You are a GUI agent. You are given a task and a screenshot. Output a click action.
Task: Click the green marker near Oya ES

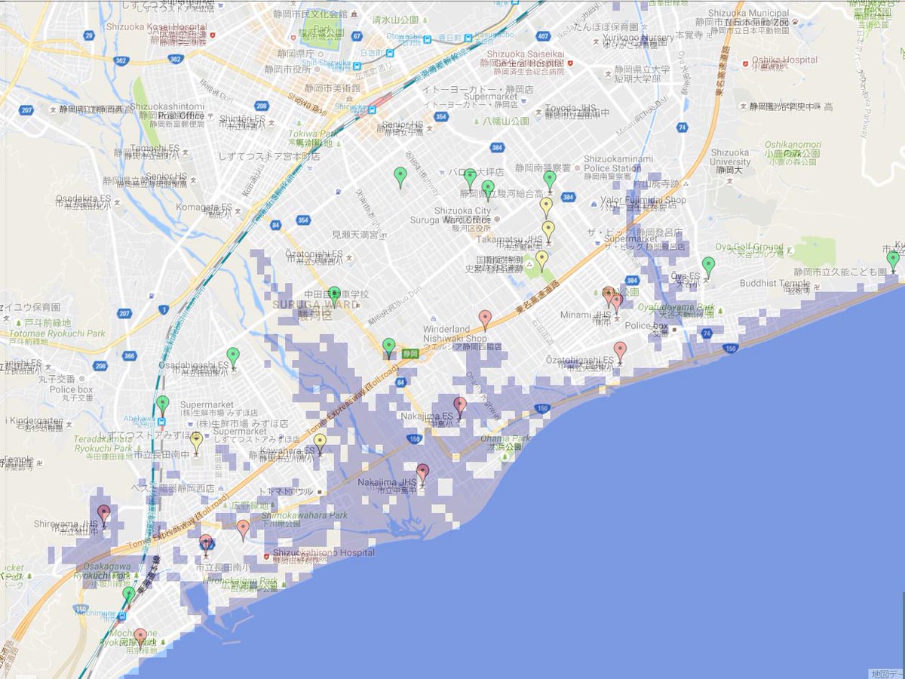coord(708,266)
